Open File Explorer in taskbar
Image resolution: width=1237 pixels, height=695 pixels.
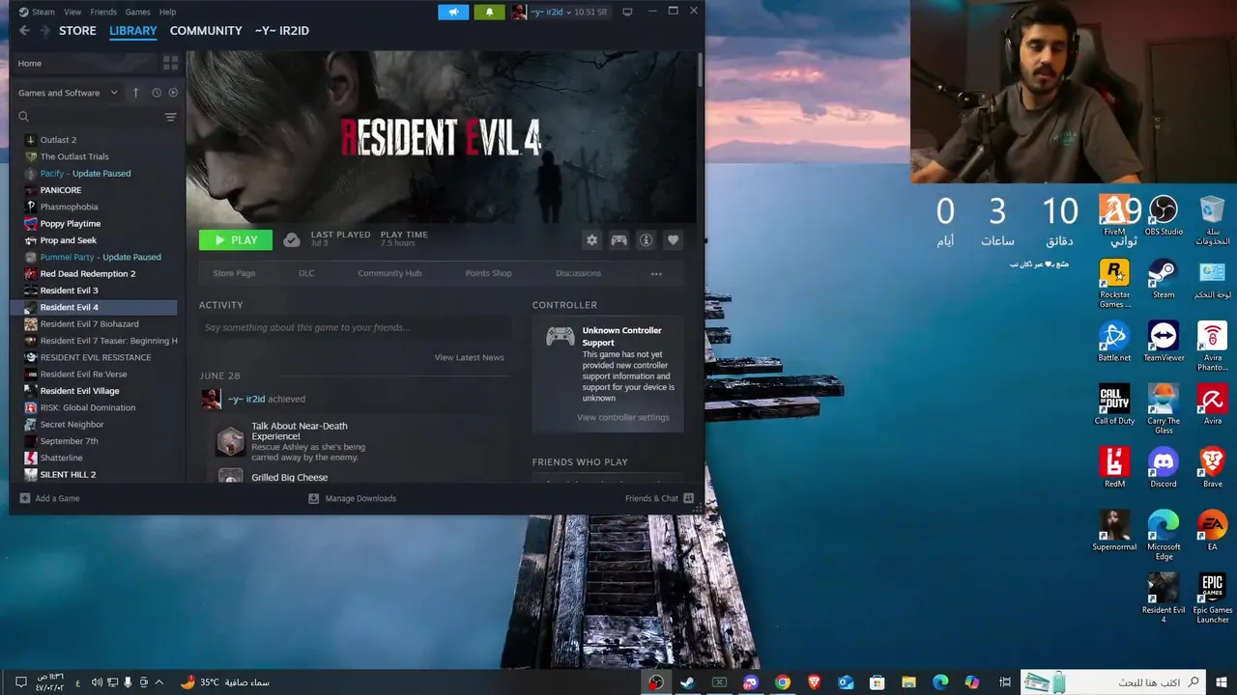point(908,682)
